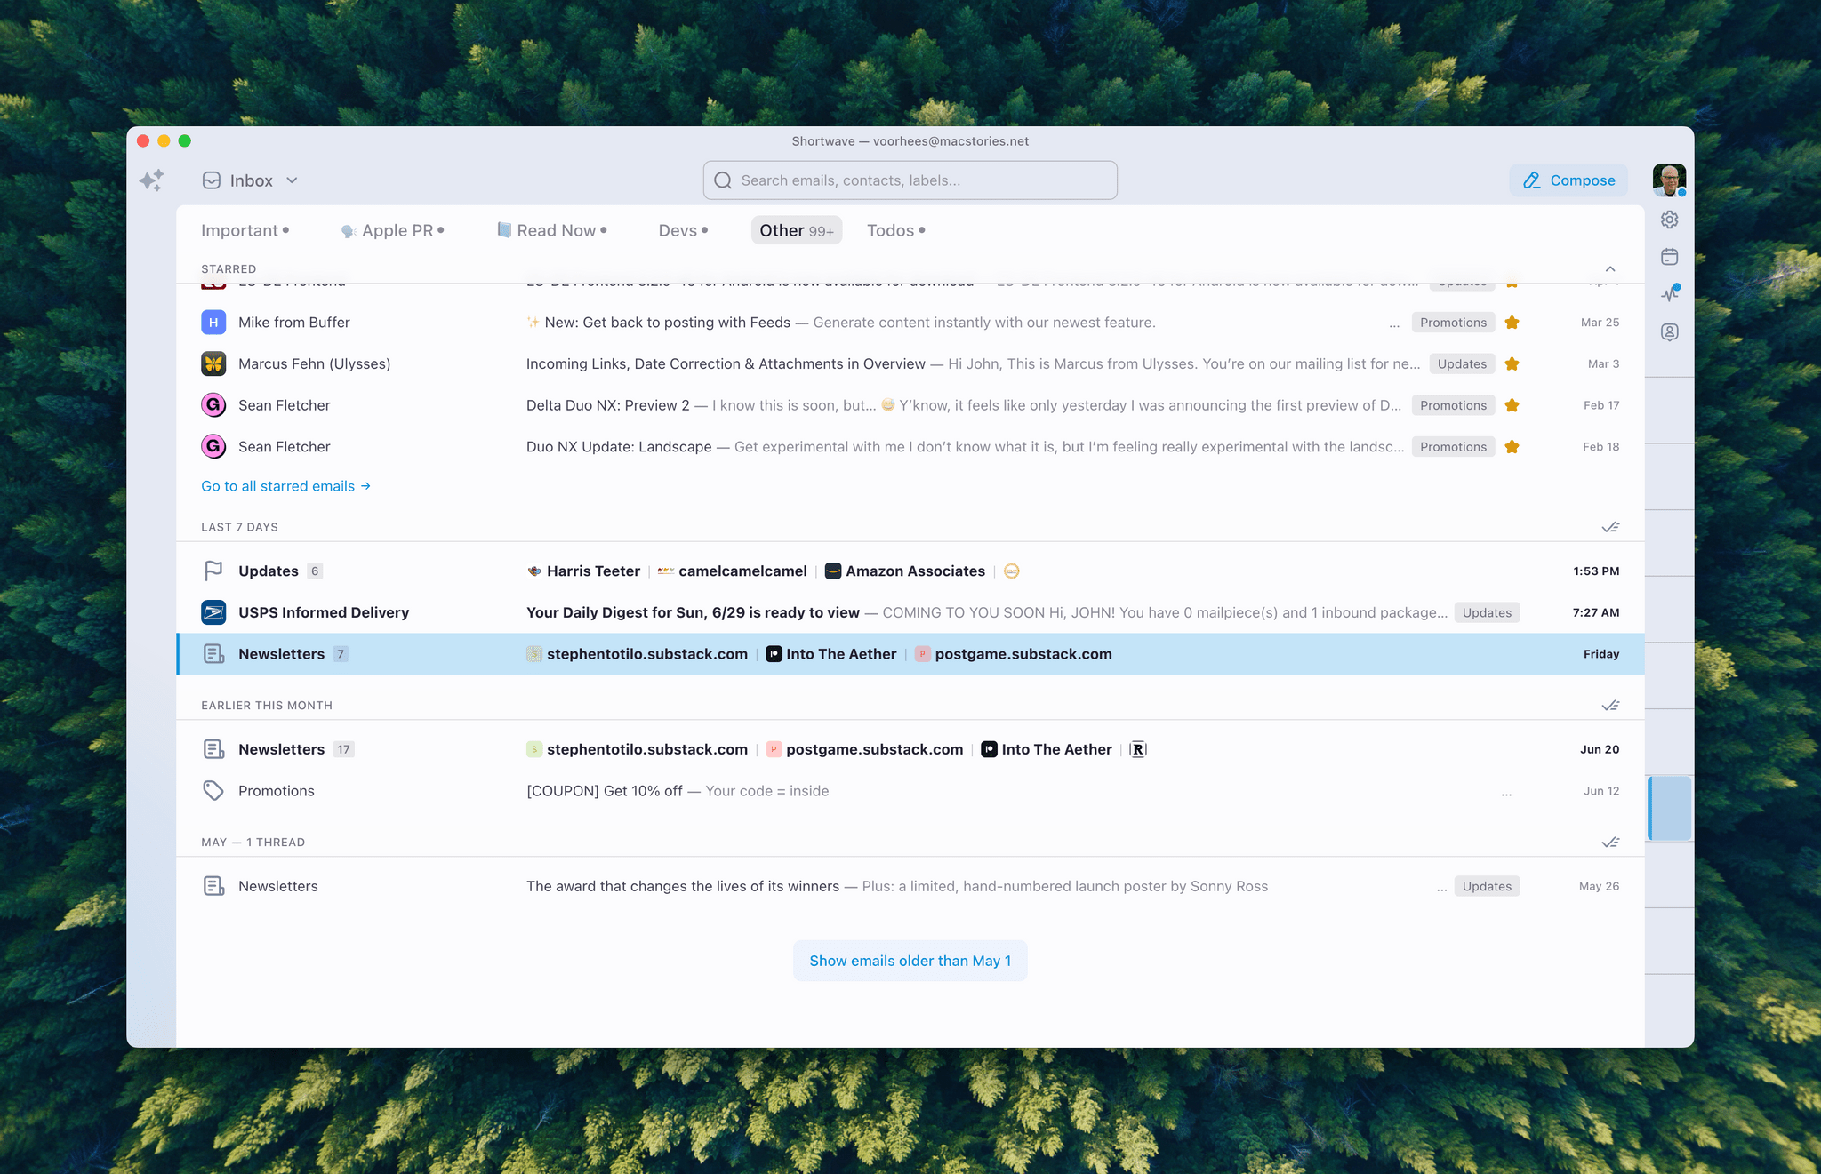Click the Compose button
This screenshot has height=1174, width=1821.
(1568, 180)
